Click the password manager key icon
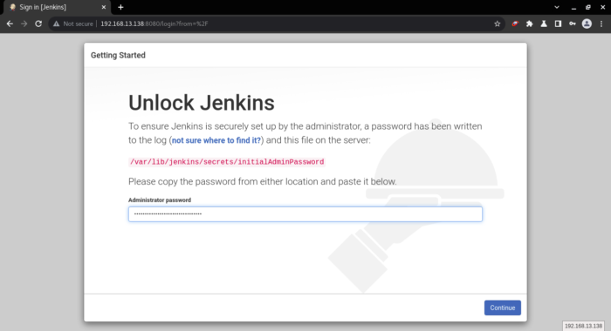 572,24
